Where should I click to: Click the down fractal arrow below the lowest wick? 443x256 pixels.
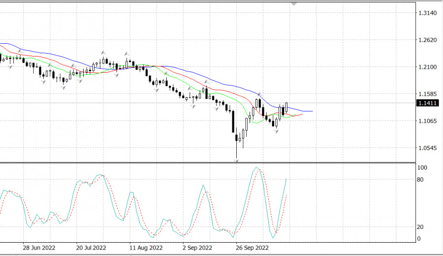pyautogui.click(x=237, y=161)
